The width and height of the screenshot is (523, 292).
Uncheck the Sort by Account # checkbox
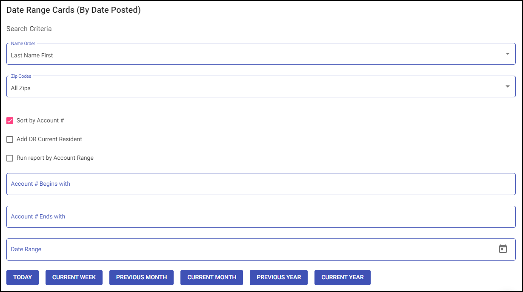10,121
